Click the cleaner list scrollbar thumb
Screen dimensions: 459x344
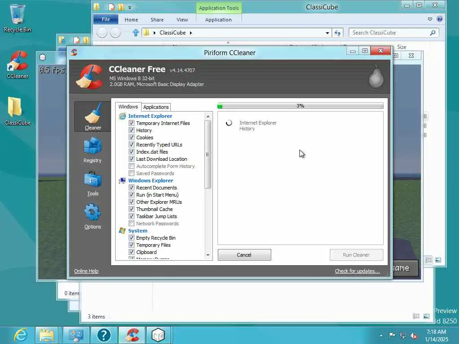208,155
